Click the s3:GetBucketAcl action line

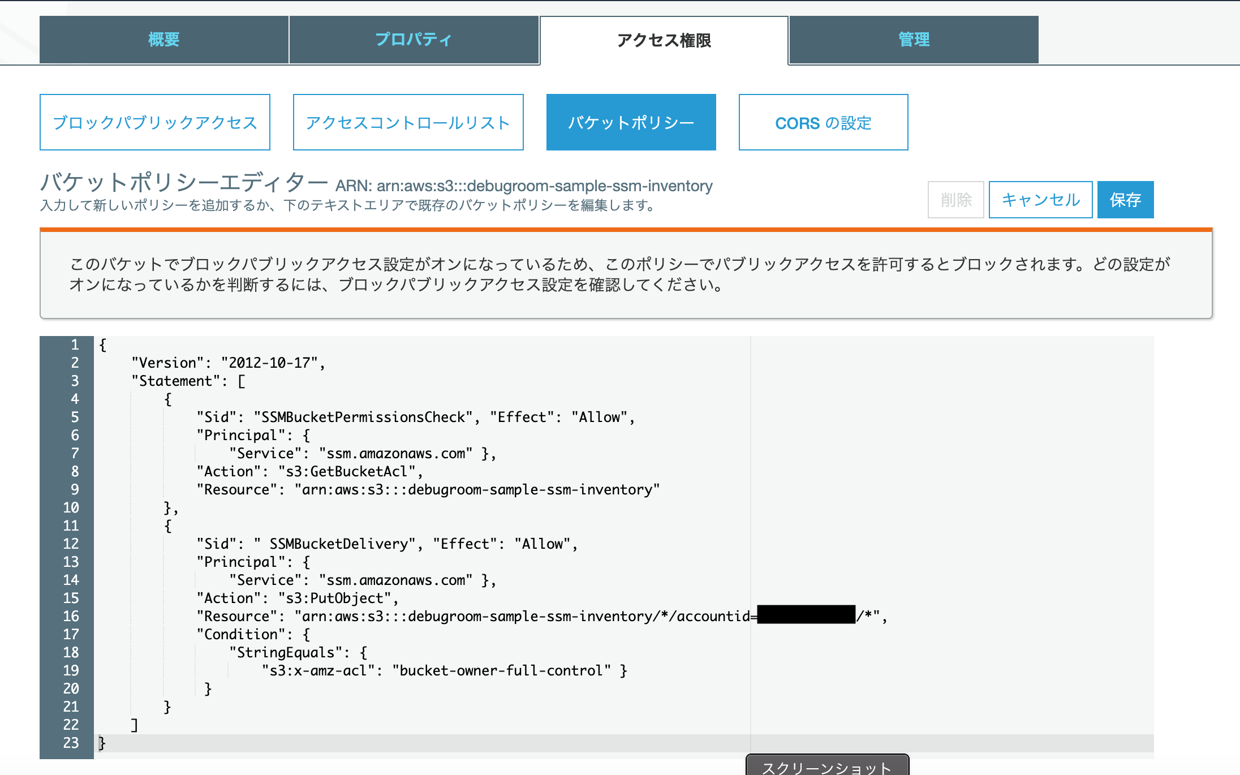click(309, 471)
